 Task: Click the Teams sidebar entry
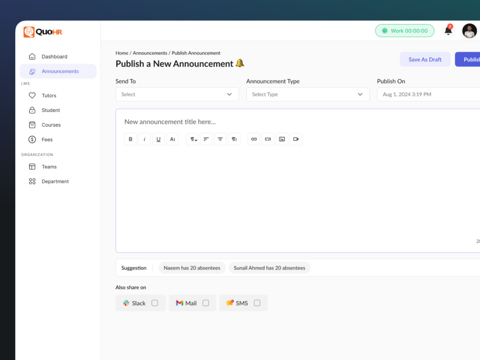(58, 167)
